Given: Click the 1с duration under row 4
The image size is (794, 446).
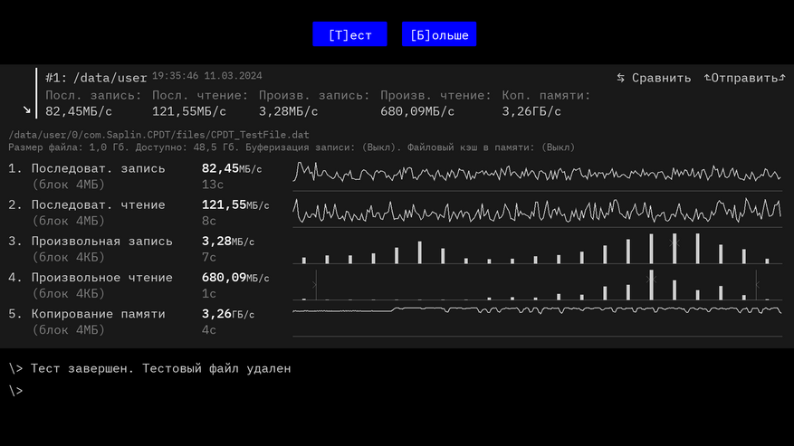Looking at the screenshot, I should tap(208, 294).
